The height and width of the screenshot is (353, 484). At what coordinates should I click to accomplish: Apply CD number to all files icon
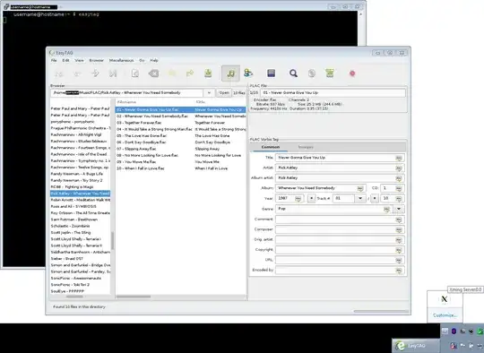point(399,188)
